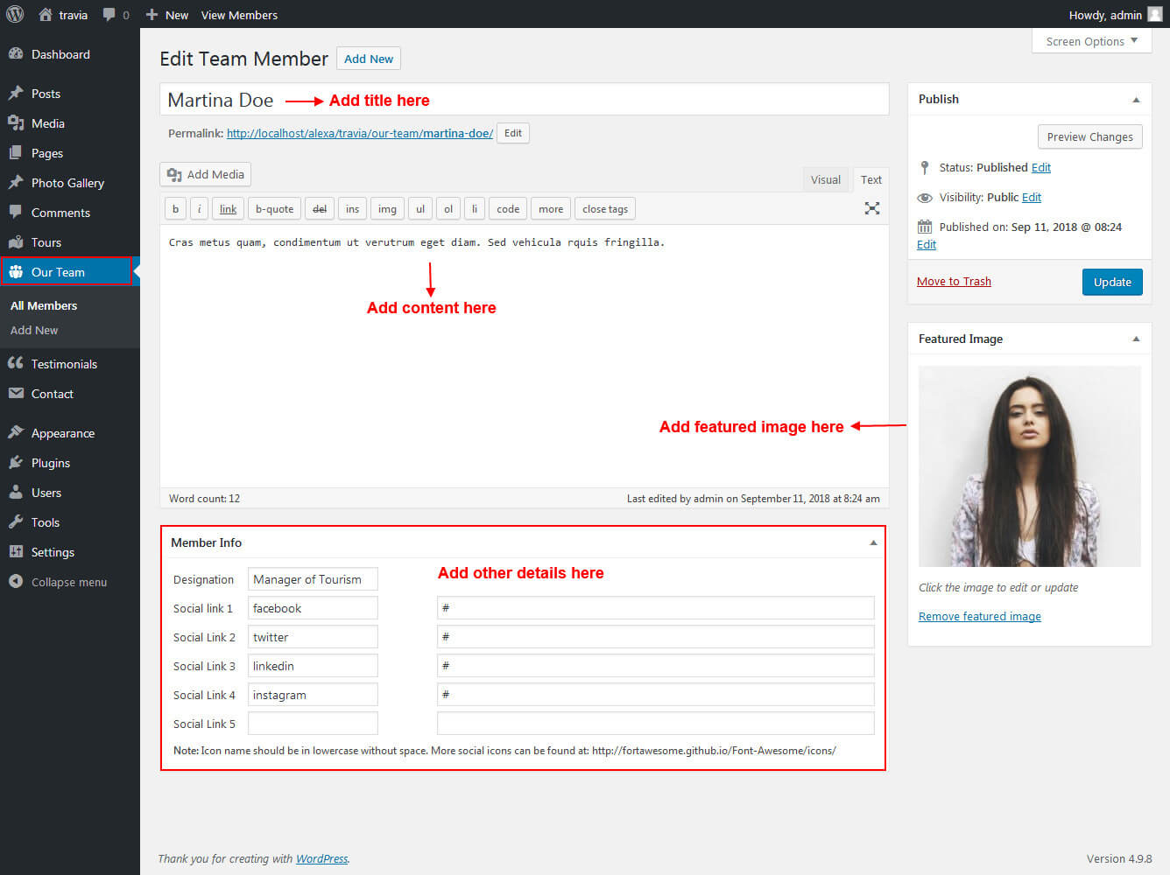
Task: Open the comments bubble in admin bar
Action: 109,15
